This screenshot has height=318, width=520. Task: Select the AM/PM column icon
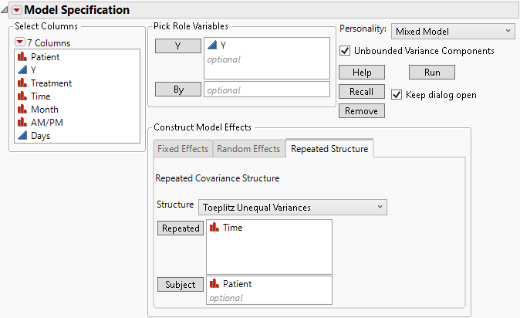[x=22, y=123]
